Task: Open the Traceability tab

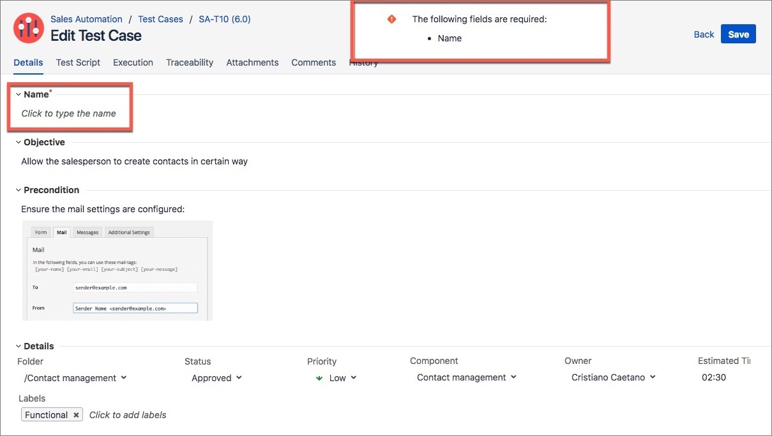Action: click(190, 62)
